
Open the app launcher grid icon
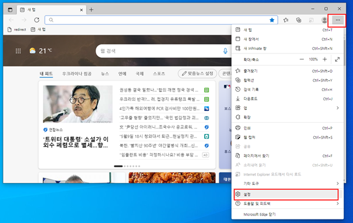point(18,51)
